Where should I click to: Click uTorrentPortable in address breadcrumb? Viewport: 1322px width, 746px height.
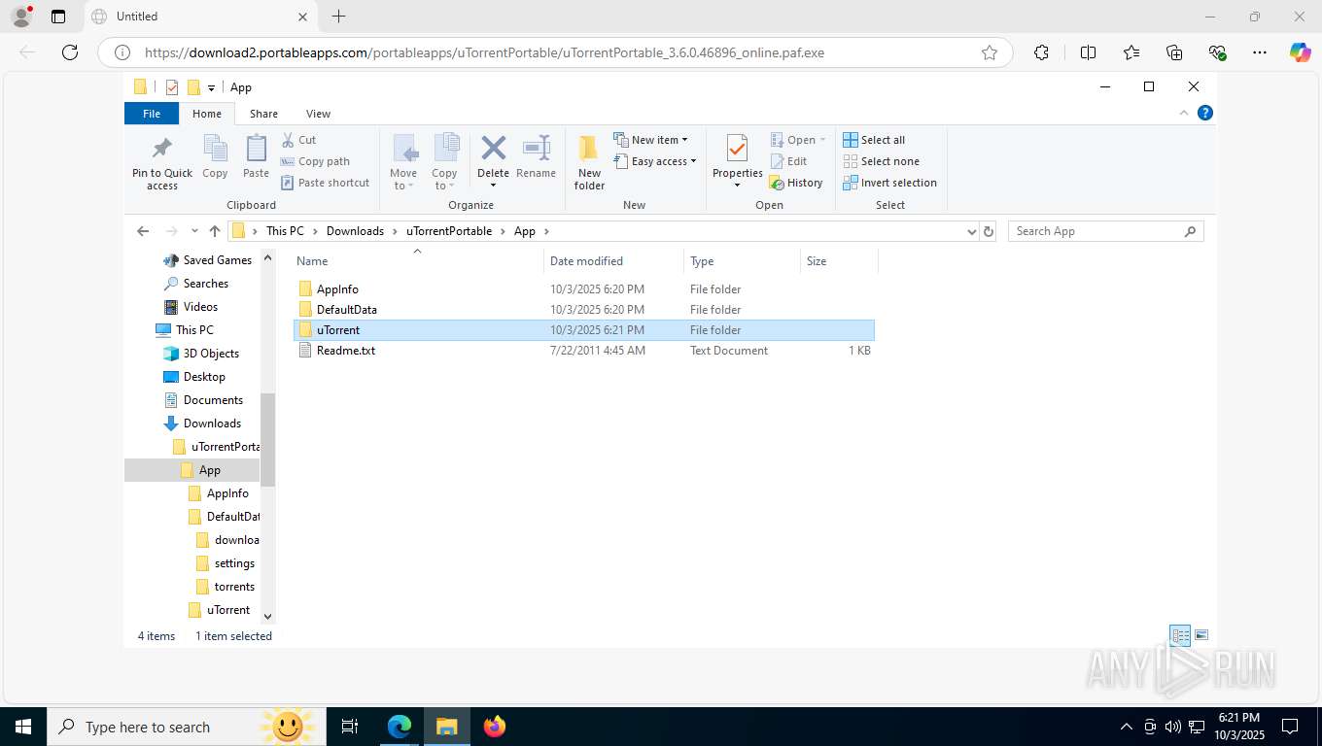[x=449, y=231]
